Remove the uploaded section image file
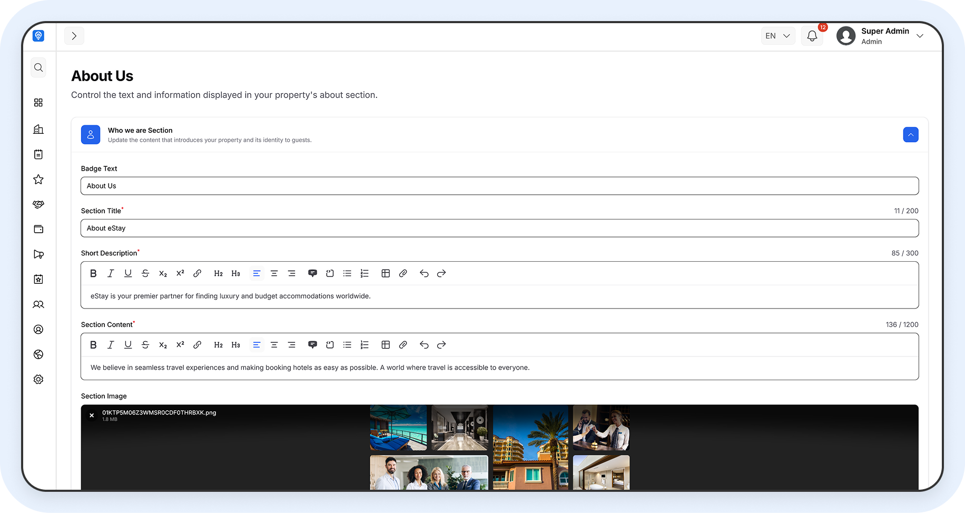The width and height of the screenshot is (965, 515). coord(92,415)
